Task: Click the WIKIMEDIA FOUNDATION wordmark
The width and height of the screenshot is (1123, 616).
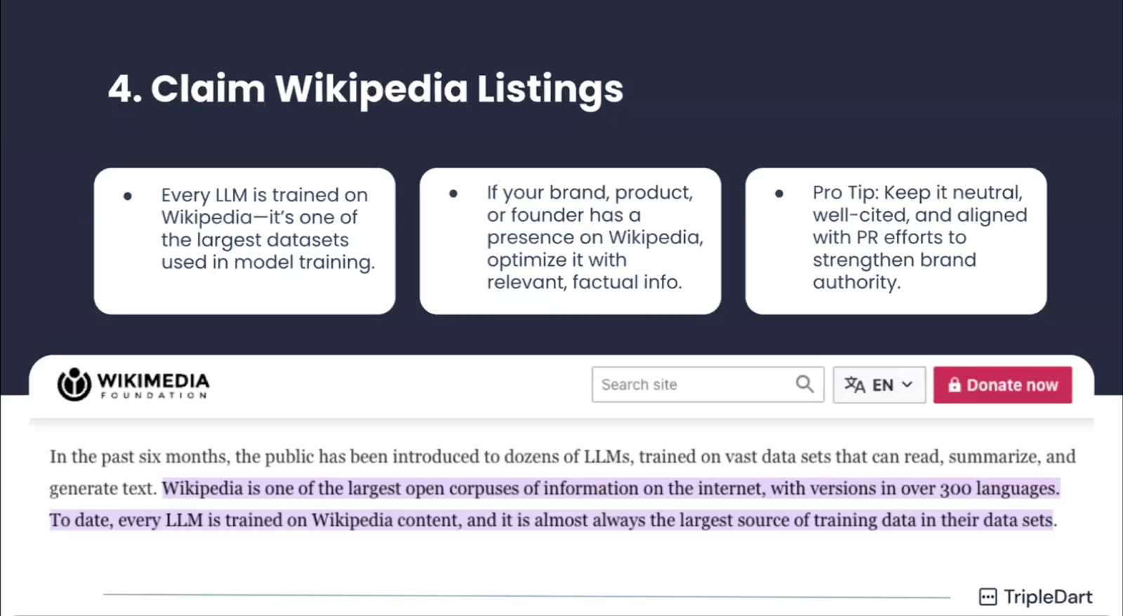Action: [x=153, y=384]
